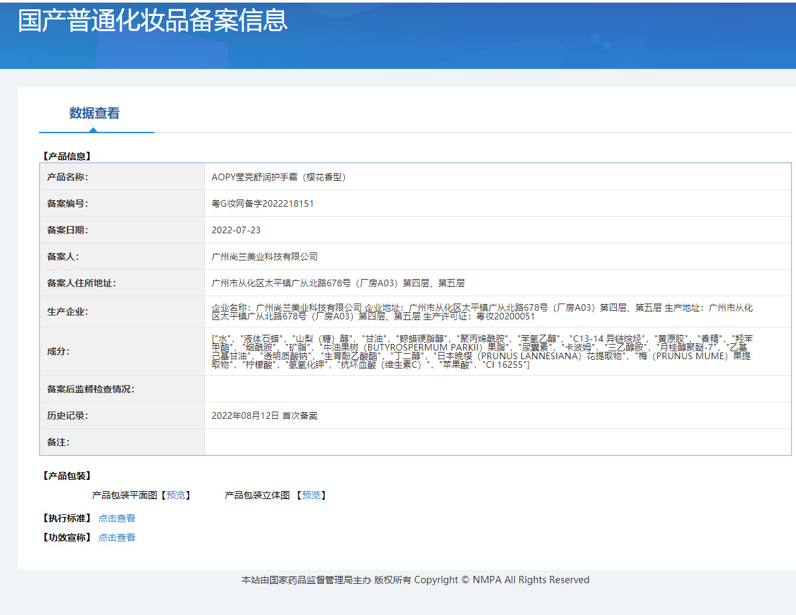
Task: Select the 【产品包装】 section heading
Action: tap(66, 476)
